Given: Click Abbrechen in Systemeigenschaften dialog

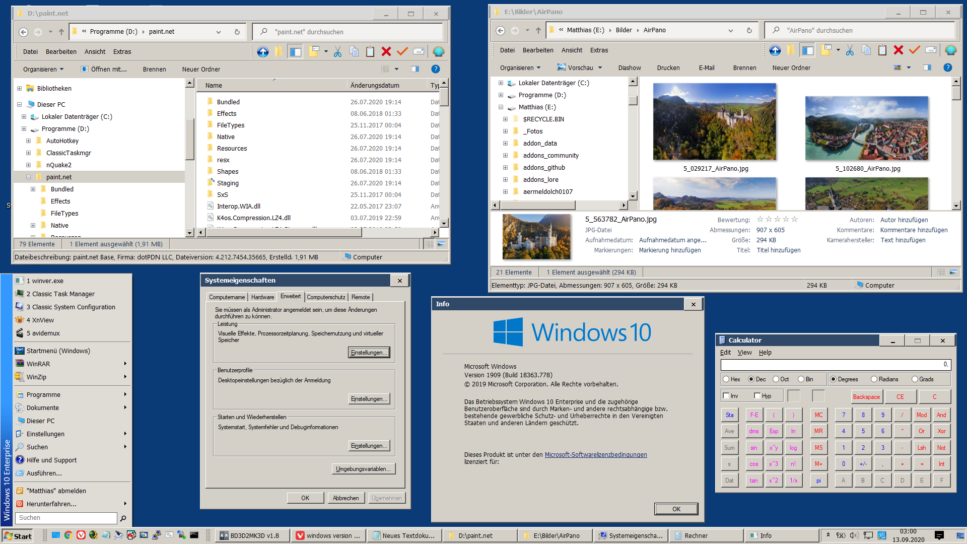Looking at the screenshot, I should tap(346, 498).
